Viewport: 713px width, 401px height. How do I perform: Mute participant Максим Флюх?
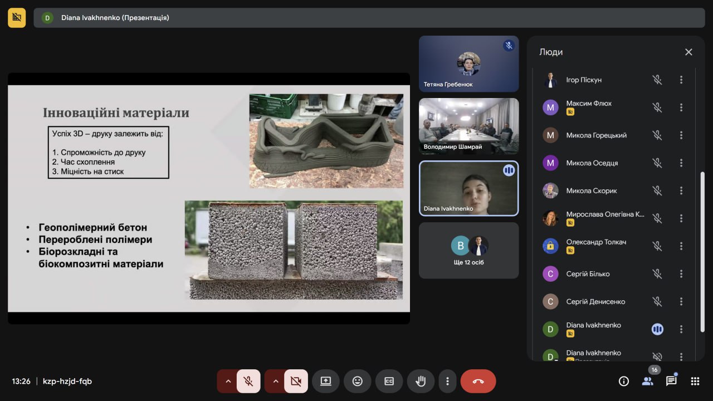point(657,107)
